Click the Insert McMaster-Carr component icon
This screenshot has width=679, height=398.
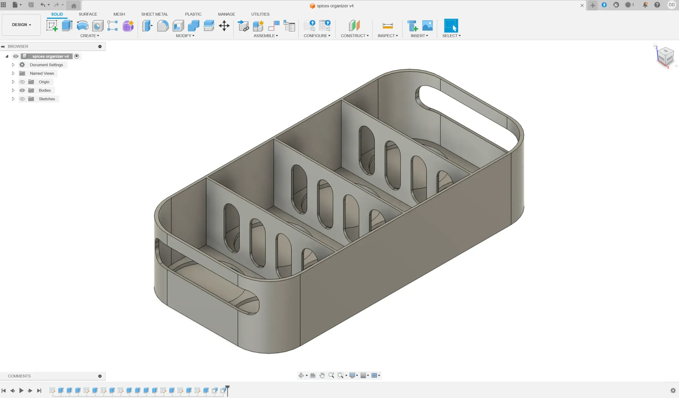coord(412,26)
